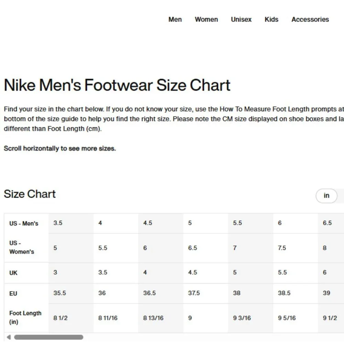The width and height of the screenshot is (344, 344).
Task: Open the Accessories navigation menu
Action: click(x=310, y=19)
